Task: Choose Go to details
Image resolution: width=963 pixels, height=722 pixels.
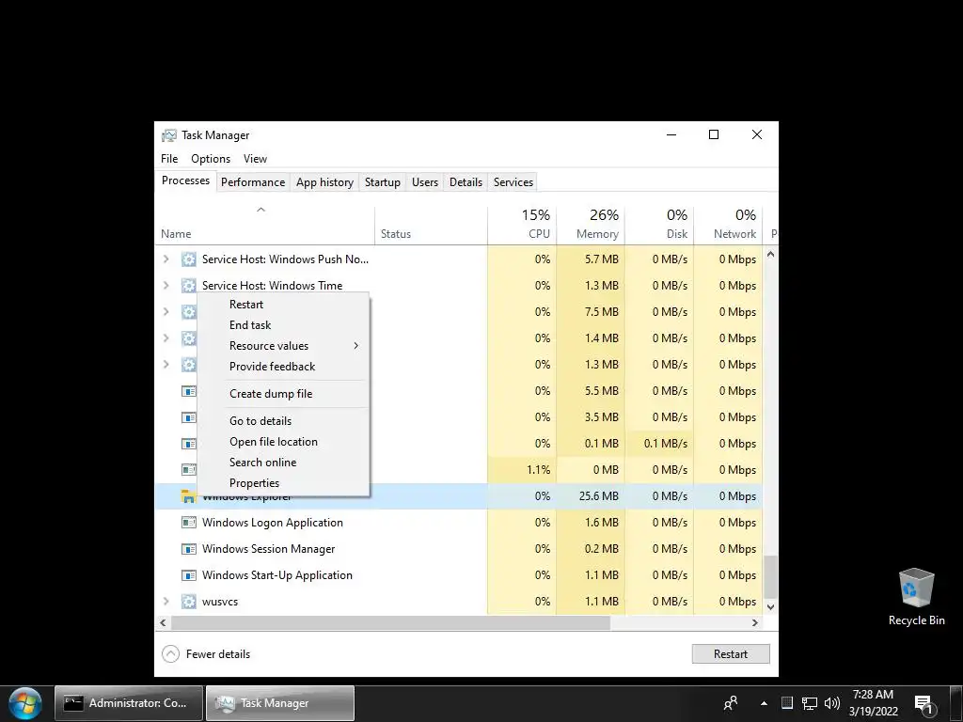Action: tap(283, 421)
